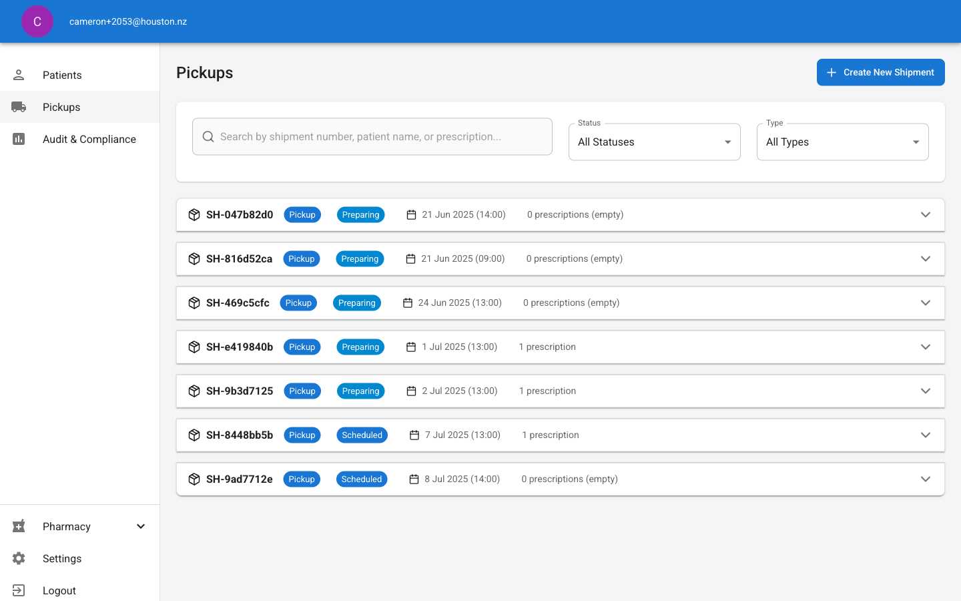Click calendar icon beside 8 Jul 2025 (14:00)
Viewport: 961px width, 601px height.
click(414, 479)
